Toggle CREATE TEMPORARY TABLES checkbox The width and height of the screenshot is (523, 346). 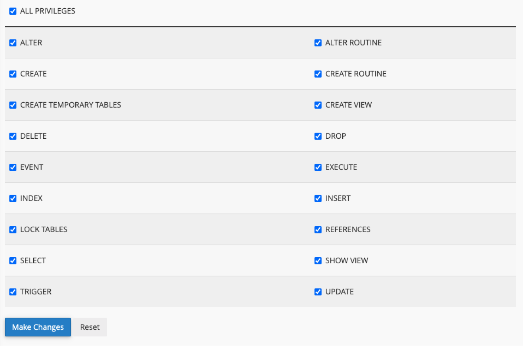tap(13, 105)
